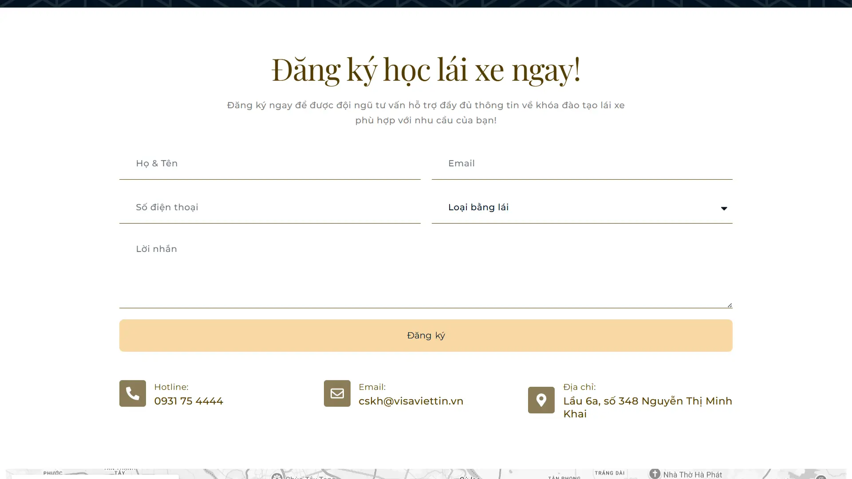Call hotline number 0931 75 4444
Image resolution: width=852 pixels, height=479 pixels.
coord(189,401)
